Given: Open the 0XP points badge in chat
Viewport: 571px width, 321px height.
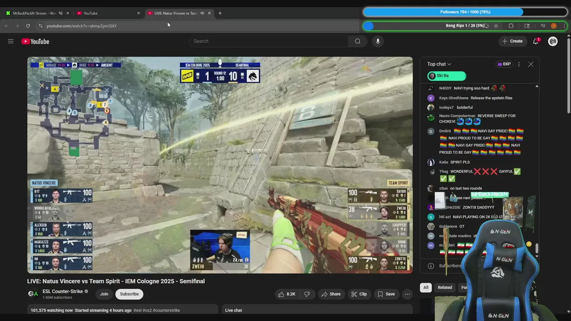Looking at the screenshot, I should pyautogui.click(x=504, y=64).
